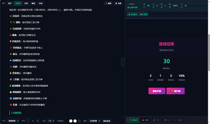Open the 行高 line height dropdown
Screen dimensions: 210x124
point(51,121)
